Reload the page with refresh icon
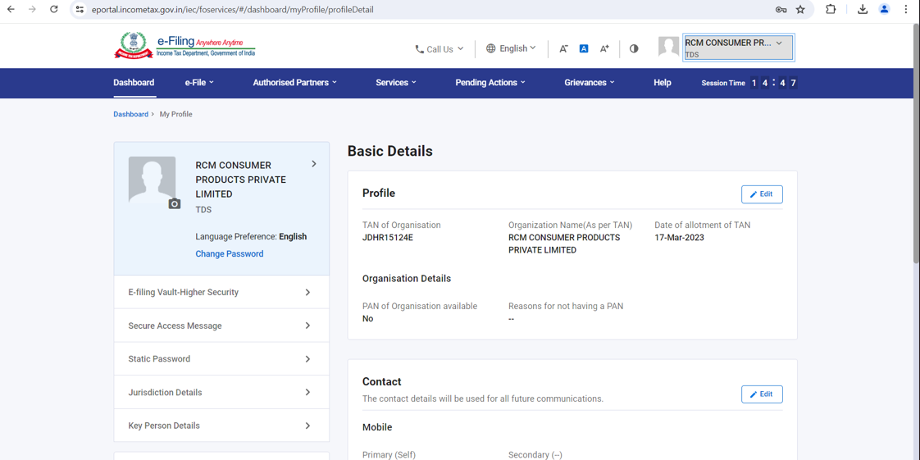 coord(54,9)
